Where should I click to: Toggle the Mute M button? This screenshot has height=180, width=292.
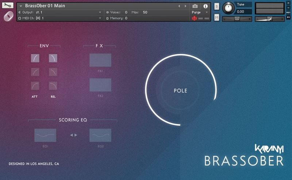pyautogui.click(x=216, y=18)
